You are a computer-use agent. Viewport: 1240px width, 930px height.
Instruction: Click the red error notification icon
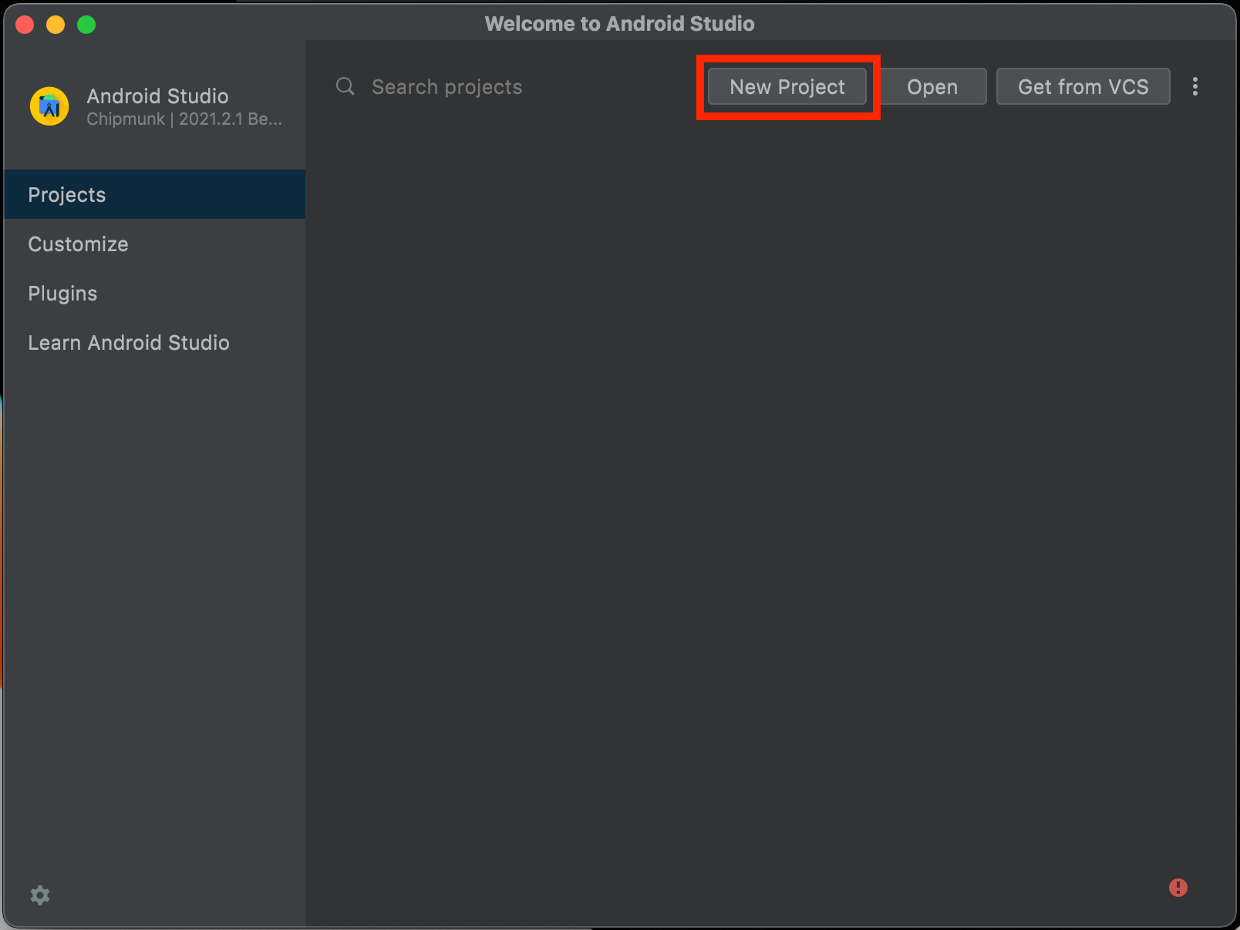(x=1178, y=888)
